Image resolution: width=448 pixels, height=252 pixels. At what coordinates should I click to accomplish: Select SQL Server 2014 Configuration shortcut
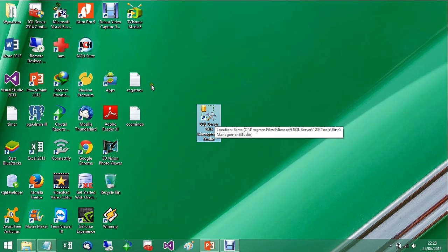tap(36, 16)
